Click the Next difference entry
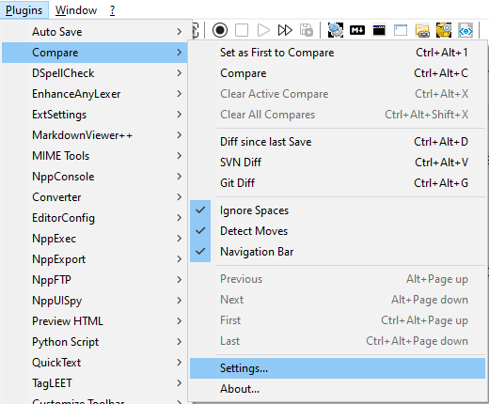The image size is (489, 404). tap(338, 300)
